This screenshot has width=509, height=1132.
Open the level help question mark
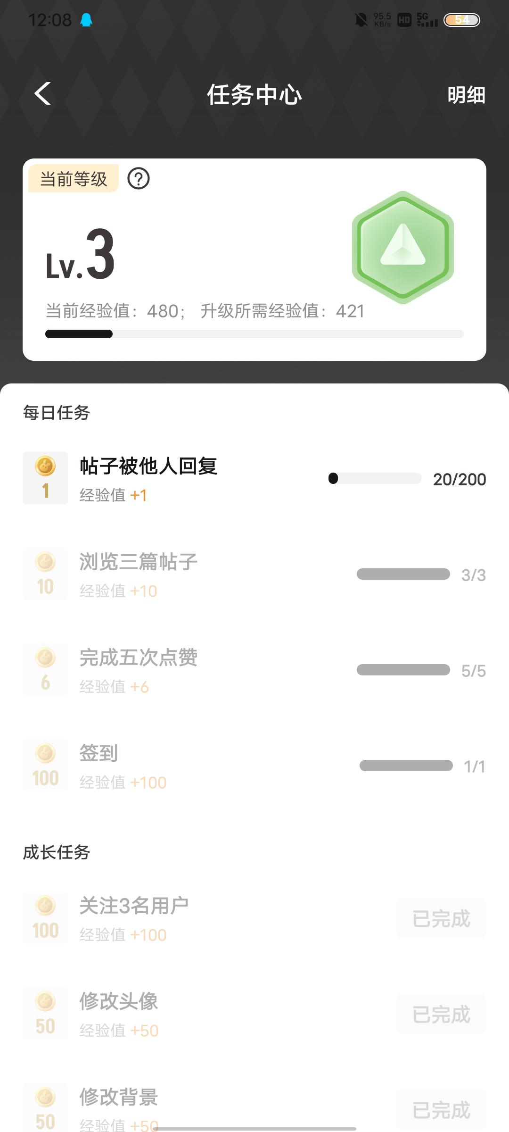(x=139, y=179)
